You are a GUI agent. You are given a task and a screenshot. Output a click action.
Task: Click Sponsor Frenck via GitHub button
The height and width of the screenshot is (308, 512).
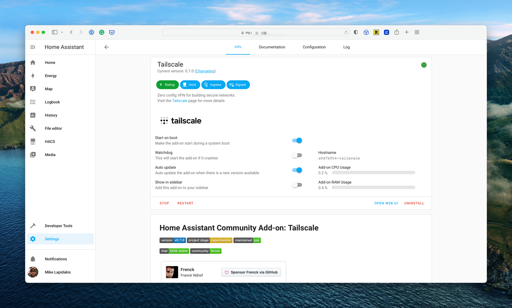pyautogui.click(x=251, y=272)
